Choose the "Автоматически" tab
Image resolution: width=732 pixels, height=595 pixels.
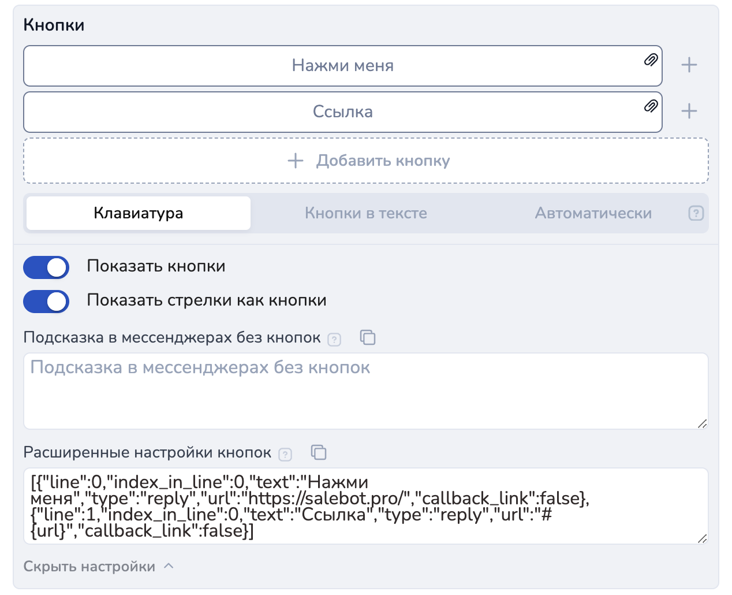click(x=593, y=213)
